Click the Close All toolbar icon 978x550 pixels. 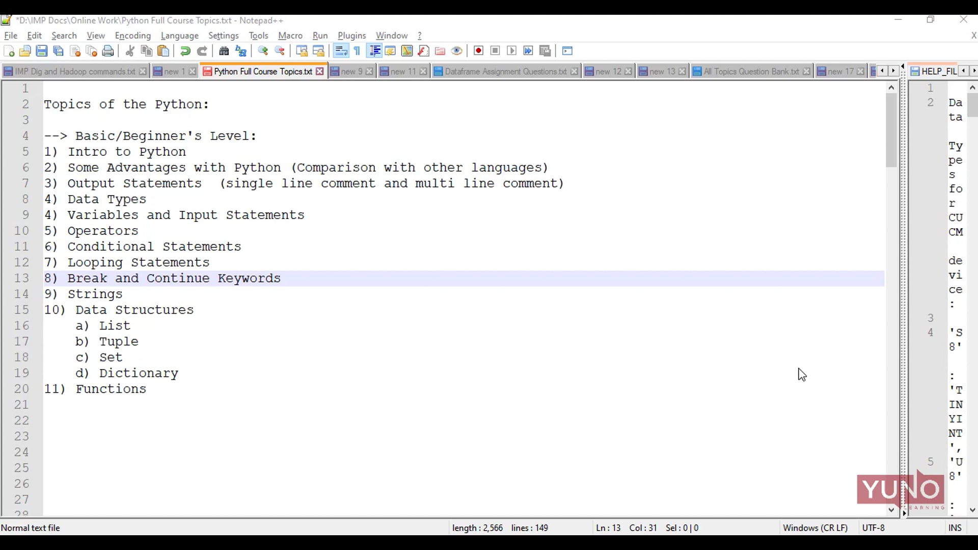pyautogui.click(x=91, y=51)
